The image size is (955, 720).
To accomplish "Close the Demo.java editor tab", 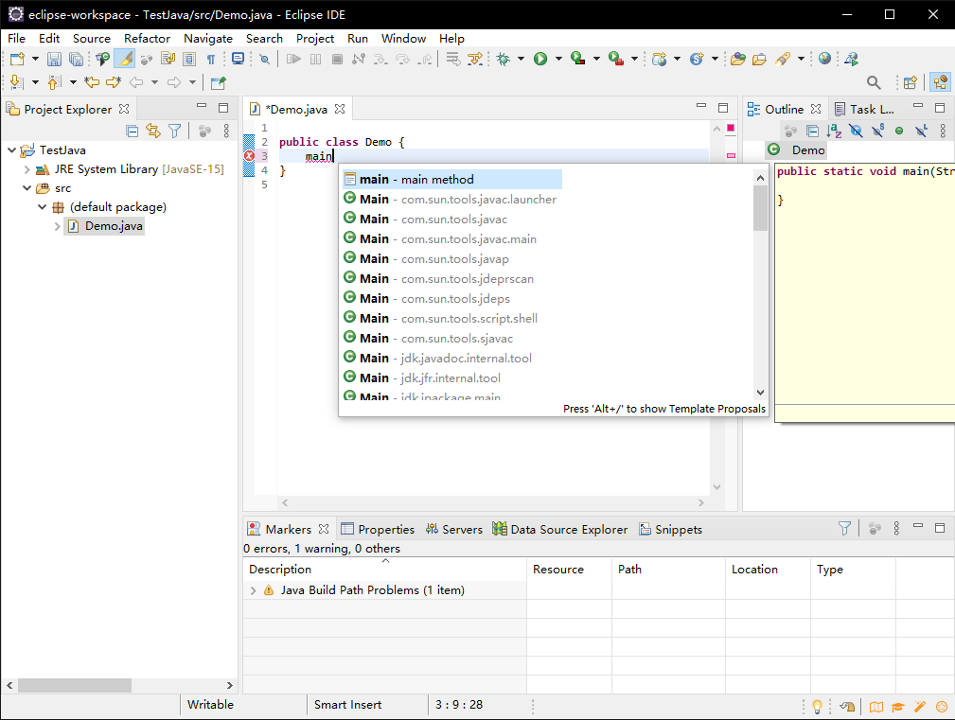I will [x=340, y=109].
